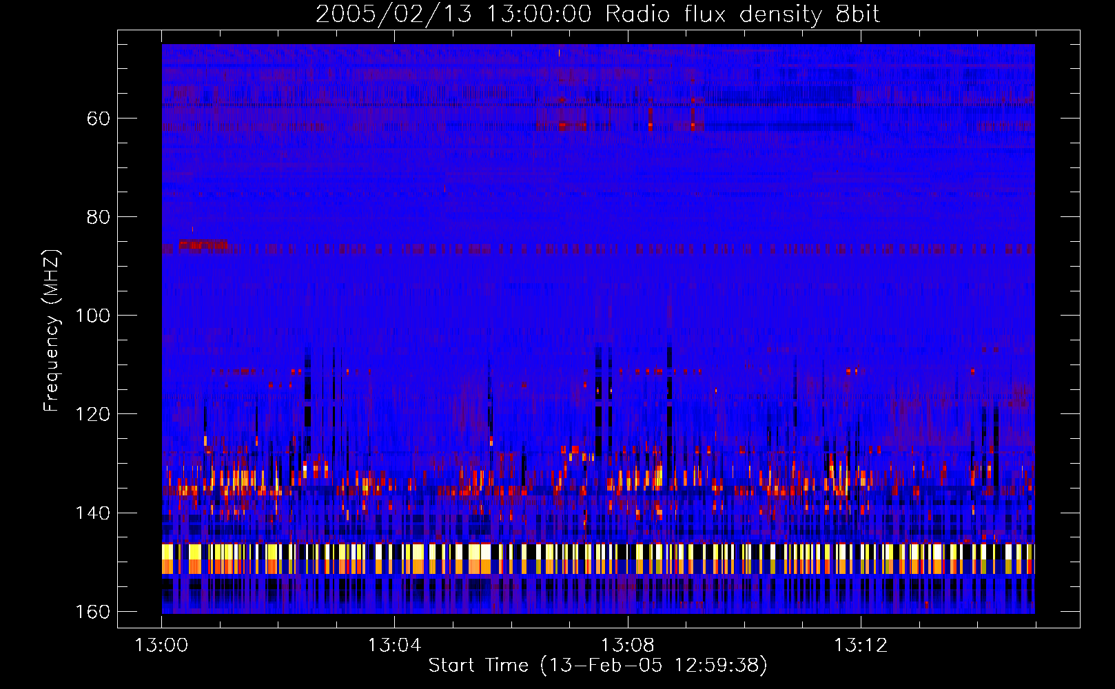Click the 13:00 time tick label

(x=161, y=646)
